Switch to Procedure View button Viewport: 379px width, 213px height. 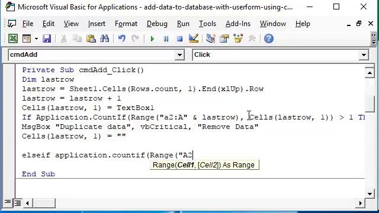coord(8,202)
